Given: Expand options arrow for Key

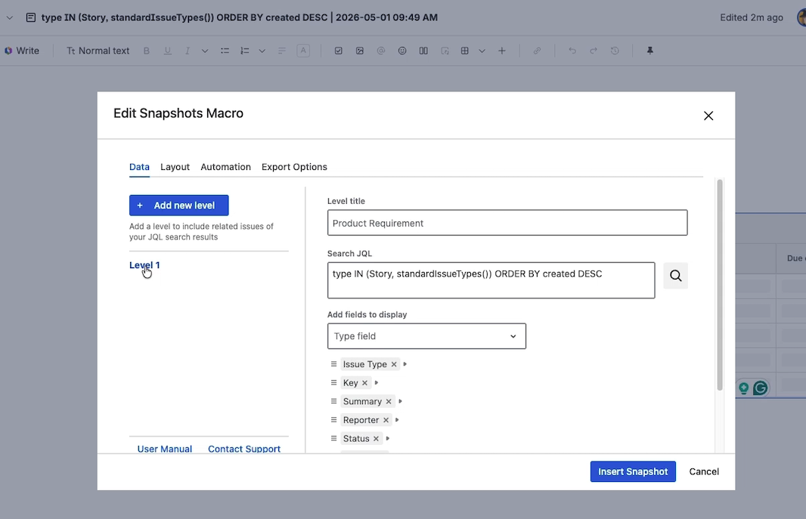Looking at the screenshot, I should tap(377, 383).
